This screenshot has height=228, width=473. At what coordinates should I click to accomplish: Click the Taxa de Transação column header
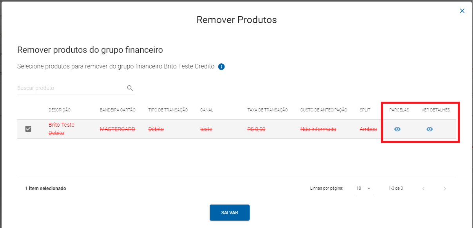click(x=267, y=110)
